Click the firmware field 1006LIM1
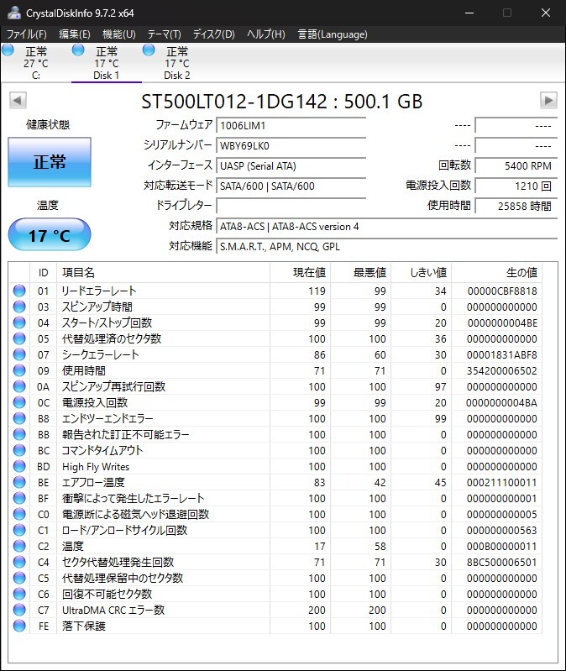This screenshot has height=671, width=566. (291, 125)
